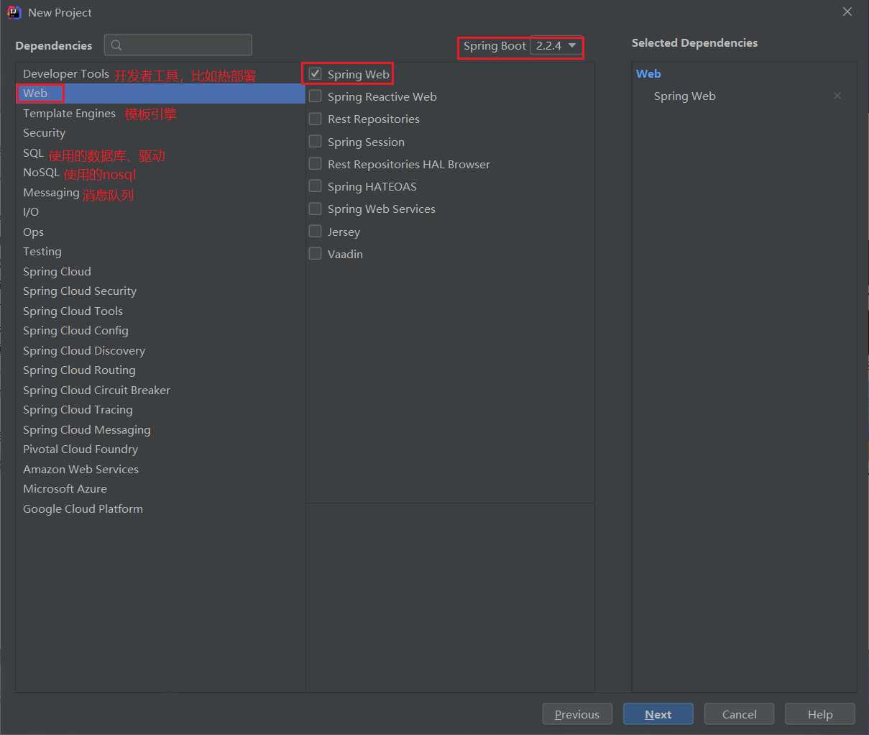Enable the Spring Reactive Web checkbox

[315, 96]
